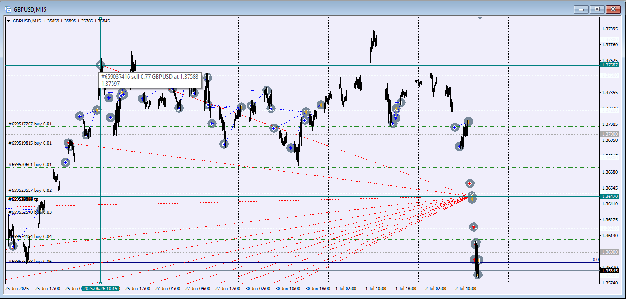626x299 pixels.
Task: Click the 30 Jun 18:00 time axis label
Action: click(x=317, y=289)
